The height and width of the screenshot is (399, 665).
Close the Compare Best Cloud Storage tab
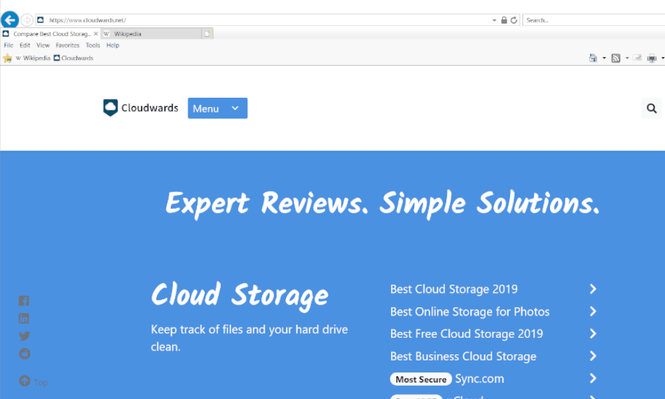[x=96, y=34]
